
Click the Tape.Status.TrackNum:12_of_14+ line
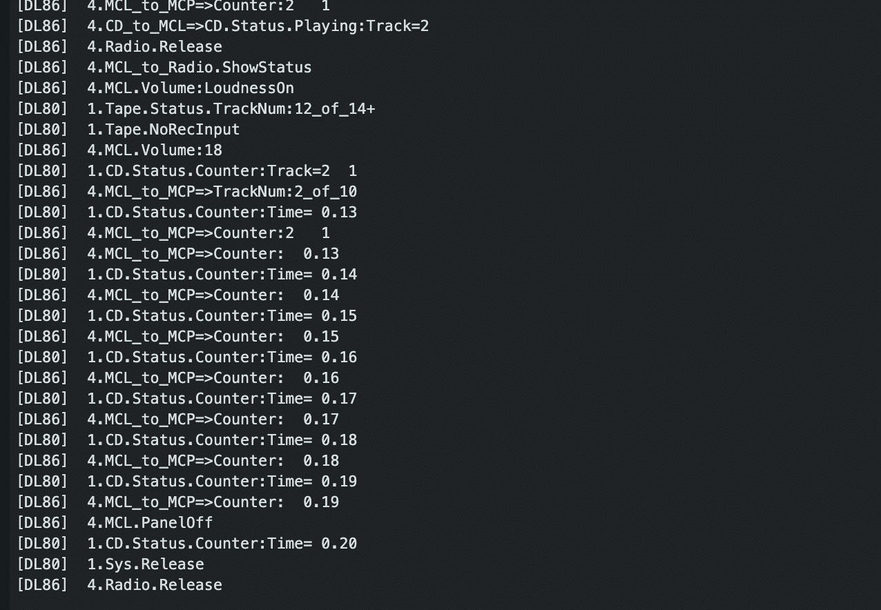pyautogui.click(x=196, y=109)
